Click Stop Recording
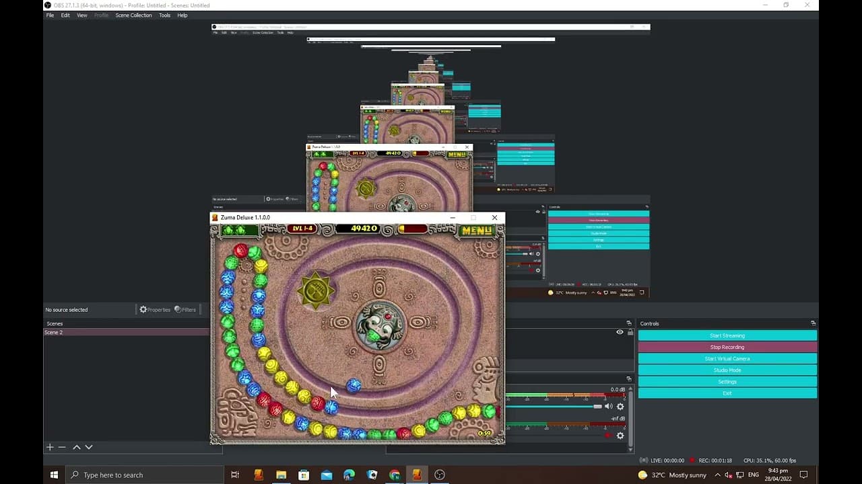This screenshot has height=484, width=862. 727,347
